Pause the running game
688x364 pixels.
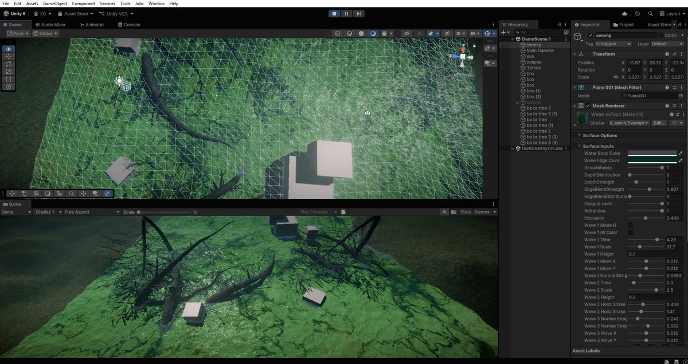pyautogui.click(x=347, y=14)
